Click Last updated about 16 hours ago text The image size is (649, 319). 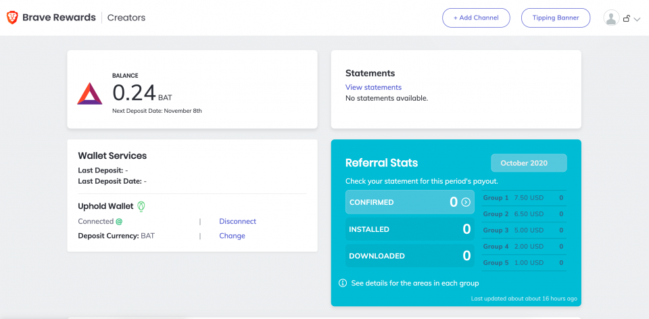pyautogui.click(x=524, y=298)
